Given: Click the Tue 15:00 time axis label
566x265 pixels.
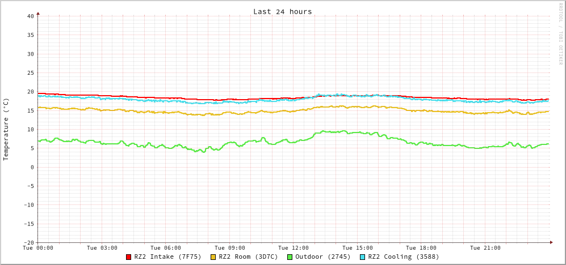Looking at the screenshot, I should pyautogui.click(x=357, y=248).
